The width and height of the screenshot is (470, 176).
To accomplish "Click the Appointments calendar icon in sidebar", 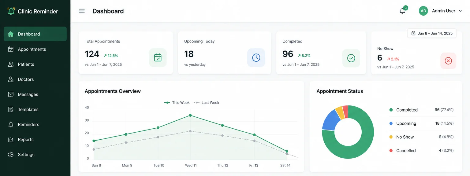I will (11, 49).
